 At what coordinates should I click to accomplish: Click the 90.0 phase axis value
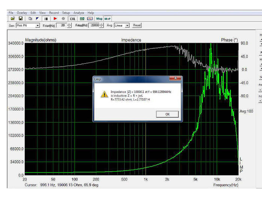point(244,43)
